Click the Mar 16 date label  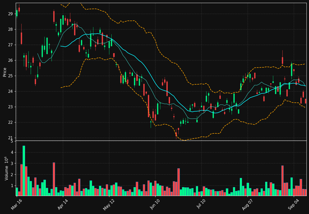[16, 205]
